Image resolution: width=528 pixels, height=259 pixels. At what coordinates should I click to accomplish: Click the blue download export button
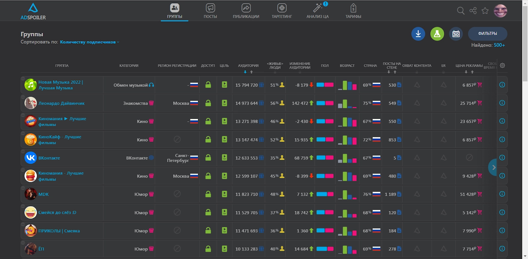coord(418,34)
